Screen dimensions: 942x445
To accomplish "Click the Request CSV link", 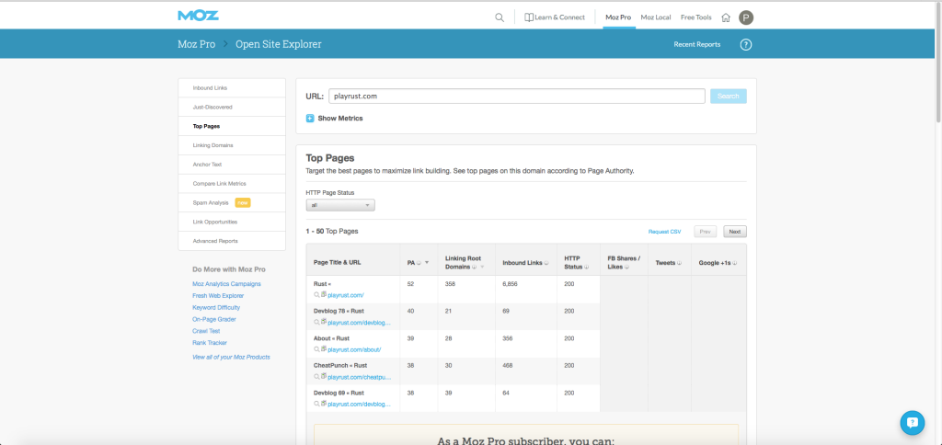I will (664, 231).
